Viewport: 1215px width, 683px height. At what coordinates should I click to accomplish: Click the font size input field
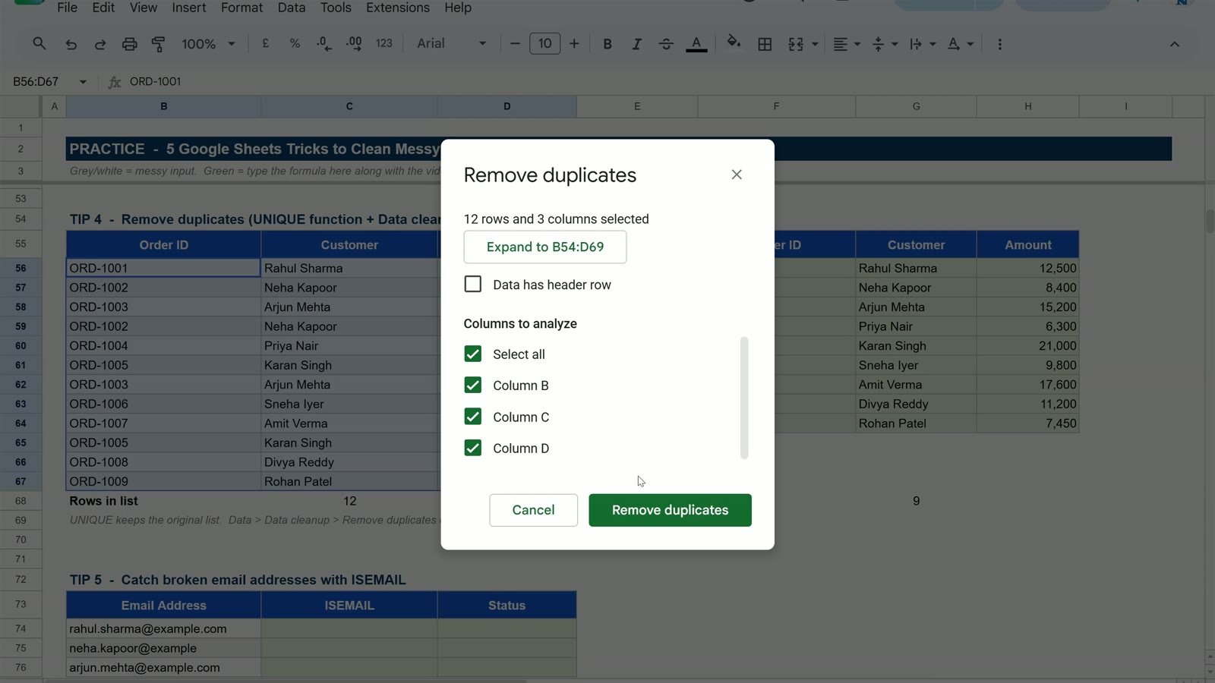click(544, 44)
